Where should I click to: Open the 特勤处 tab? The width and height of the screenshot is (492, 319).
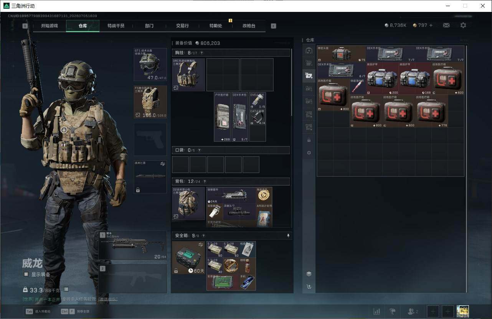pos(216,26)
